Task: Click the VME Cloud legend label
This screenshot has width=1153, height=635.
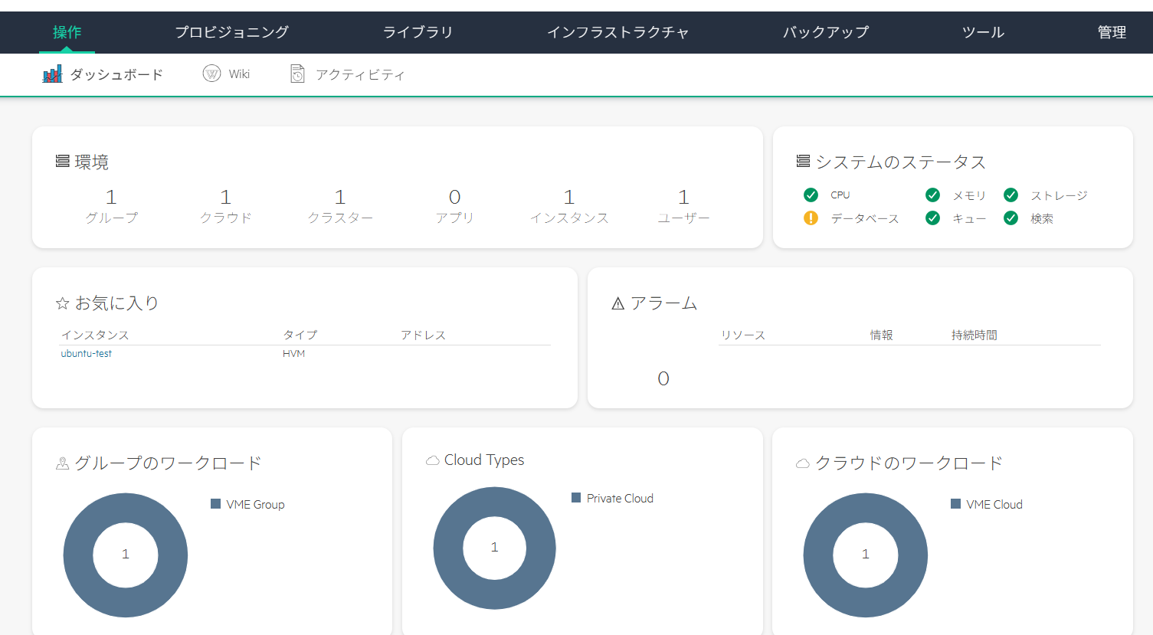Action: tap(994, 504)
